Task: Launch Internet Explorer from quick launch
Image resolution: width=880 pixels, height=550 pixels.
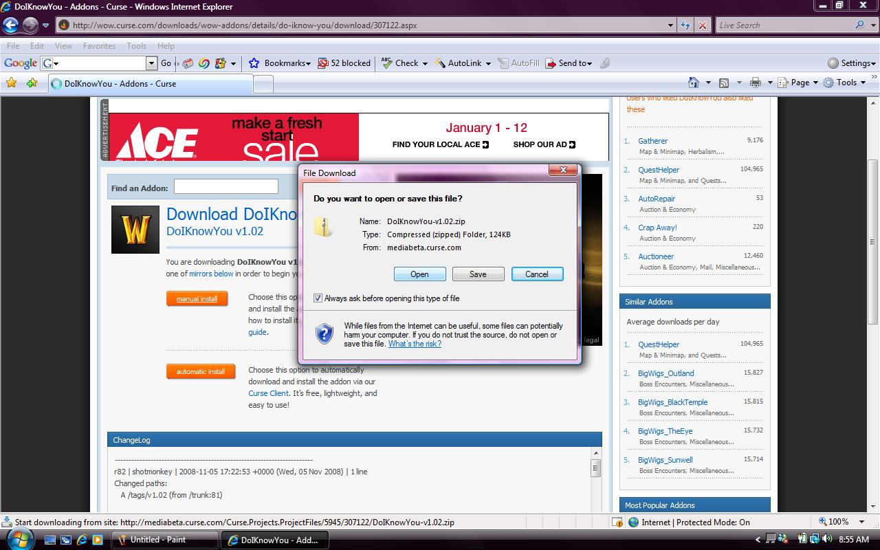Action: pyautogui.click(x=82, y=540)
